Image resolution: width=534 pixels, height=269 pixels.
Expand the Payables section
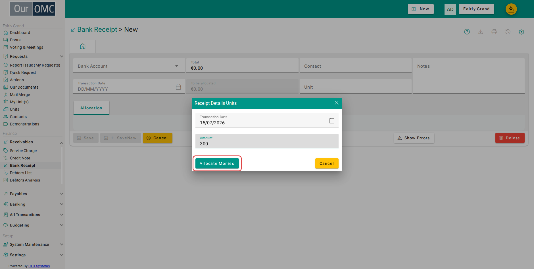pyautogui.click(x=61, y=194)
